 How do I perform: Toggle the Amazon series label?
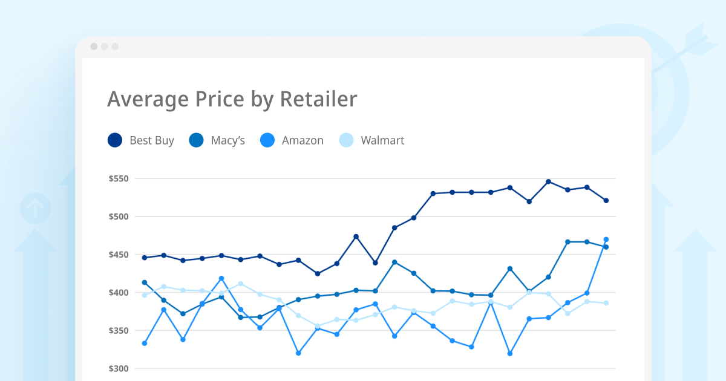pyautogui.click(x=302, y=141)
